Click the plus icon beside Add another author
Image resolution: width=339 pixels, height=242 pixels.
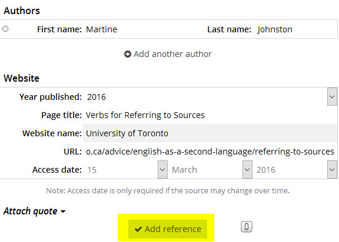[x=127, y=54]
